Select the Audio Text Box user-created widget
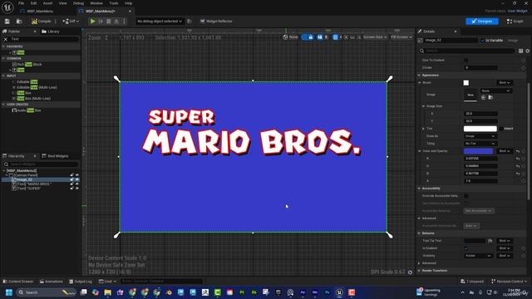The height and width of the screenshot is (299, 532). (x=27, y=110)
